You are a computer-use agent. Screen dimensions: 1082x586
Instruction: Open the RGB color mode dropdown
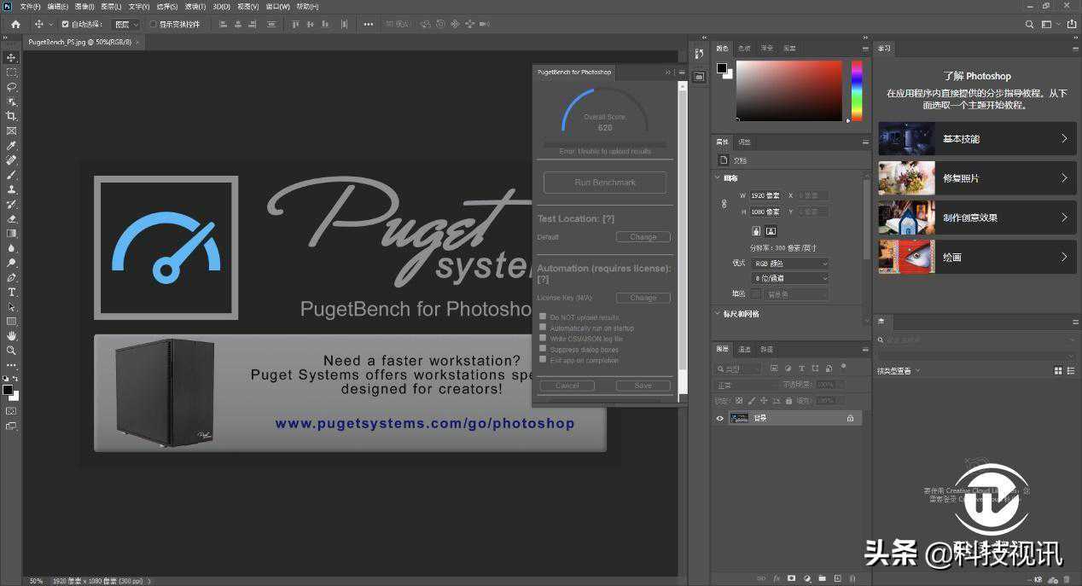[x=789, y=264]
